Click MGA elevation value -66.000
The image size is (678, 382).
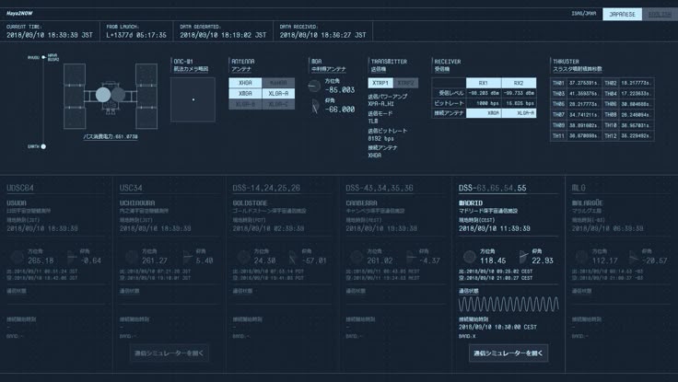pos(340,110)
